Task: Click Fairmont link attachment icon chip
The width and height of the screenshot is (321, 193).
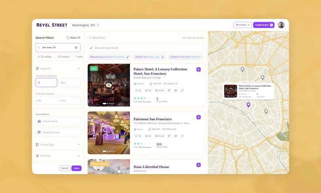Action: click(182, 136)
